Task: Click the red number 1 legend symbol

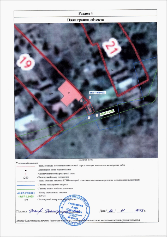Action: pos(26,174)
